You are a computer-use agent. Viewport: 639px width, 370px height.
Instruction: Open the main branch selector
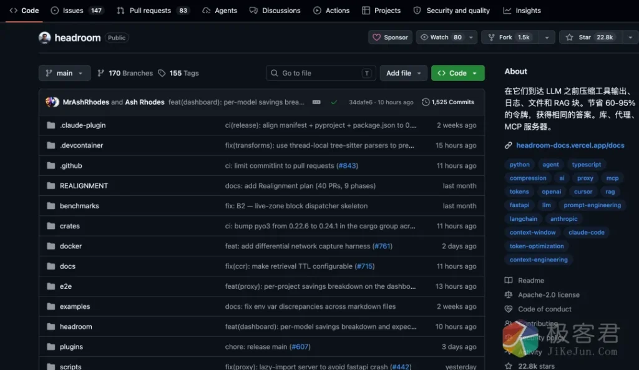64,73
